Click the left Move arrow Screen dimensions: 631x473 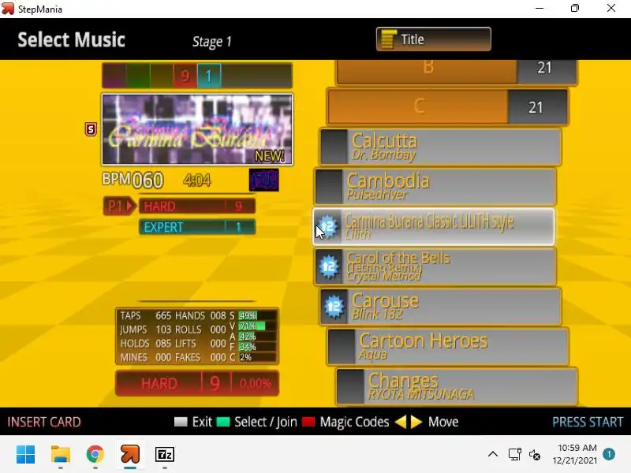tap(401, 422)
